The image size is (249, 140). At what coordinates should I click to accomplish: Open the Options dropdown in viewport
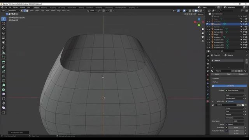(201, 14)
